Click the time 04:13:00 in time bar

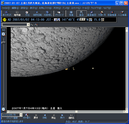[x=38, y=20]
